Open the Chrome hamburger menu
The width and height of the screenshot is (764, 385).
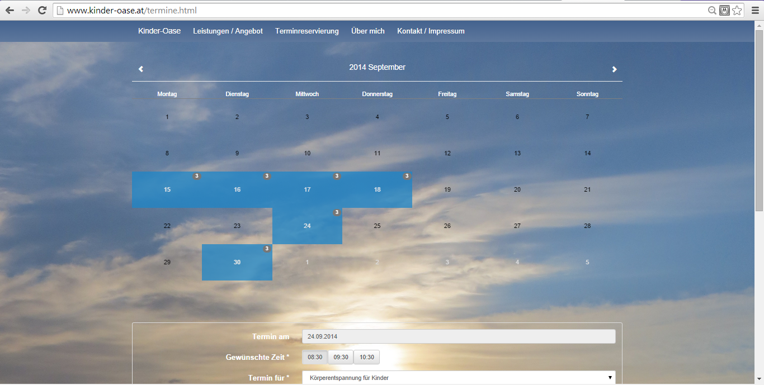point(755,10)
